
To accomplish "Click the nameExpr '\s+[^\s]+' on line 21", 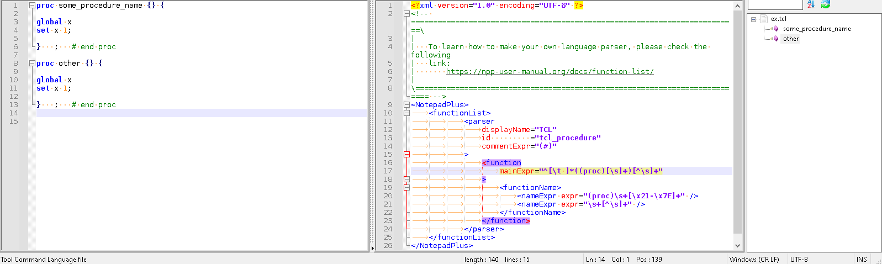I will click(581, 204).
